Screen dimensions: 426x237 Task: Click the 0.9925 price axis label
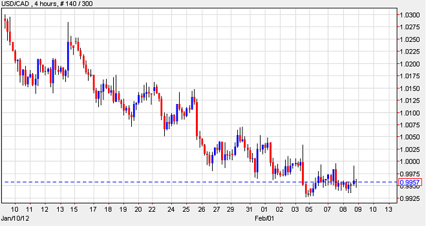coord(410,199)
